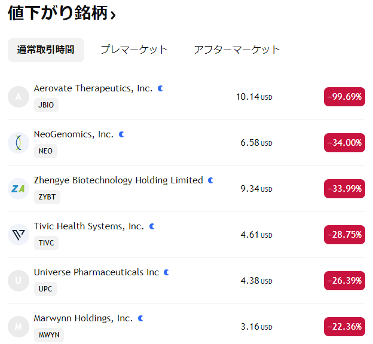This screenshot has width=373, height=344.
Task: Click moon icon next to Tivic Health Systems
Action: point(152,226)
